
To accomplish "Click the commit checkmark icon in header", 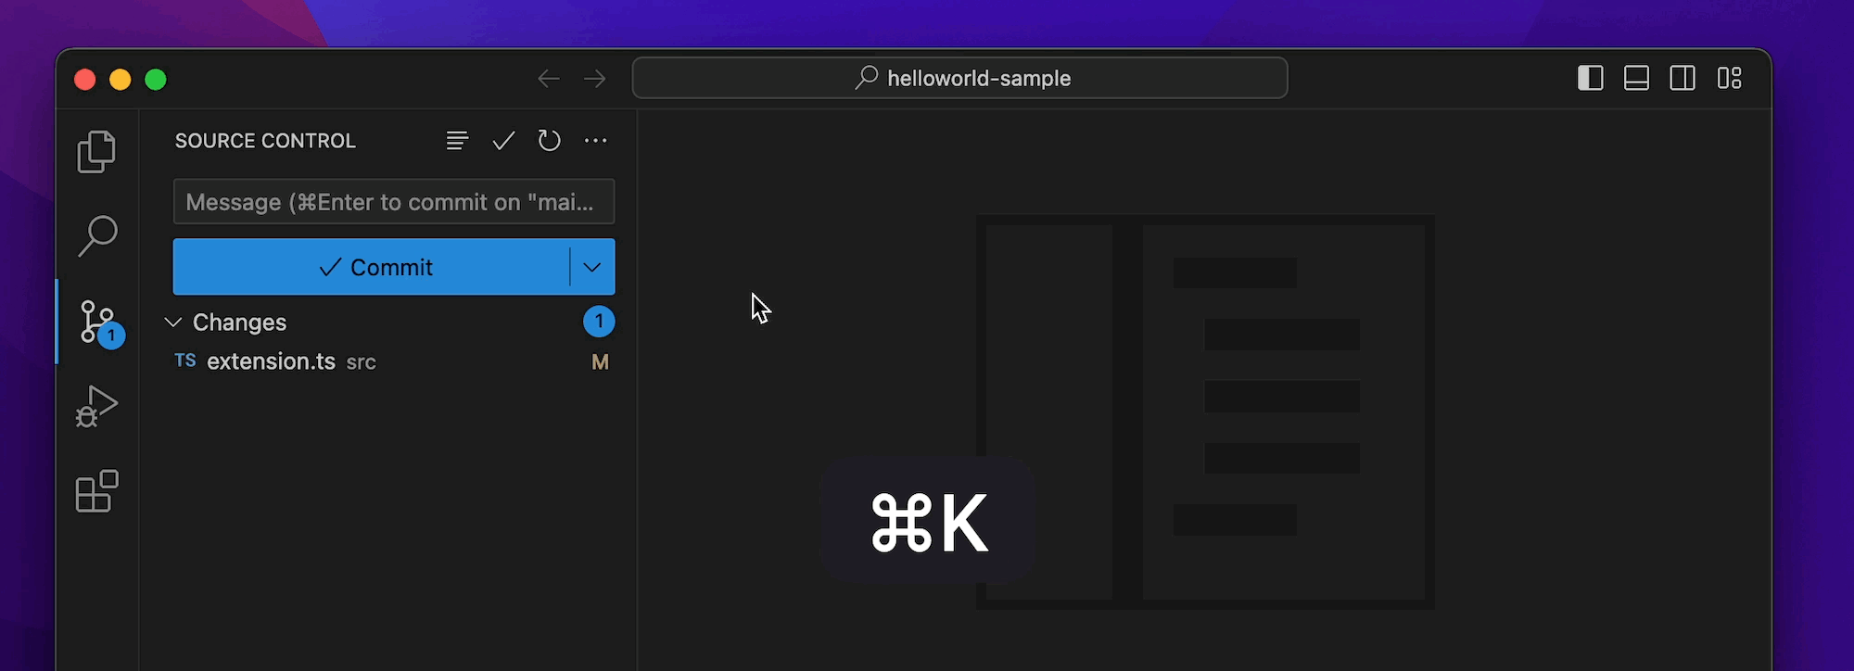I will tap(503, 141).
